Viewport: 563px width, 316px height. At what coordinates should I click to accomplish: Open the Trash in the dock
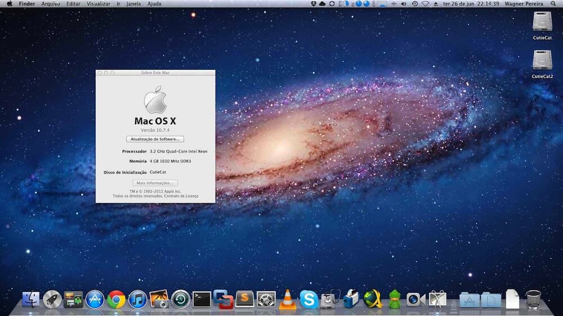click(533, 299)
